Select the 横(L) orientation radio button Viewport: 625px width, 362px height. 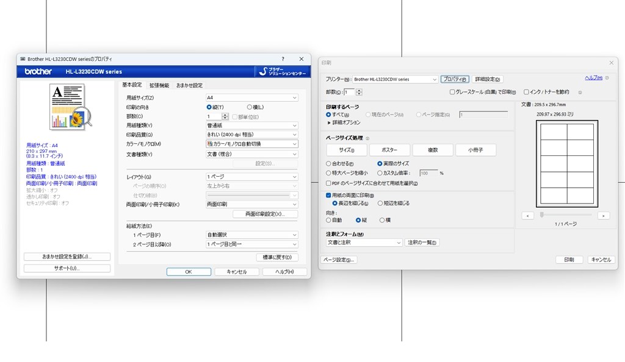250,107
